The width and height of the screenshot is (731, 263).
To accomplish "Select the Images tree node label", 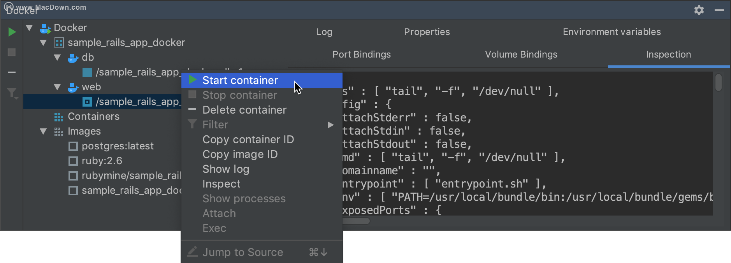I will pyautogui.click(x=84, y=131).
